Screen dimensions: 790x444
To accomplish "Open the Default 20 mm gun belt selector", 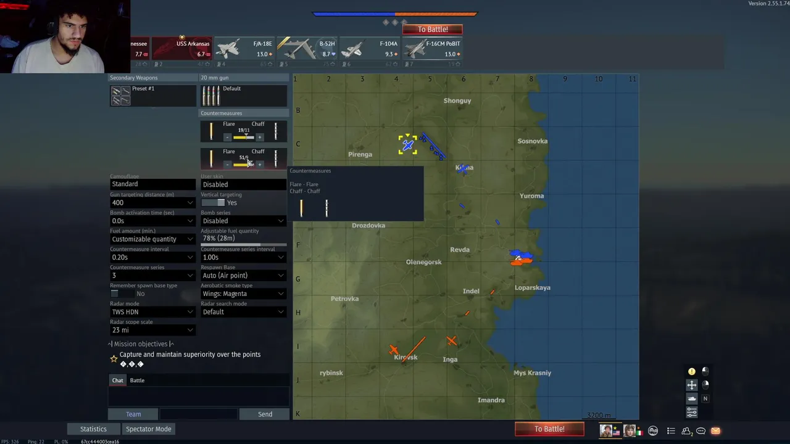I will (244, 96).
